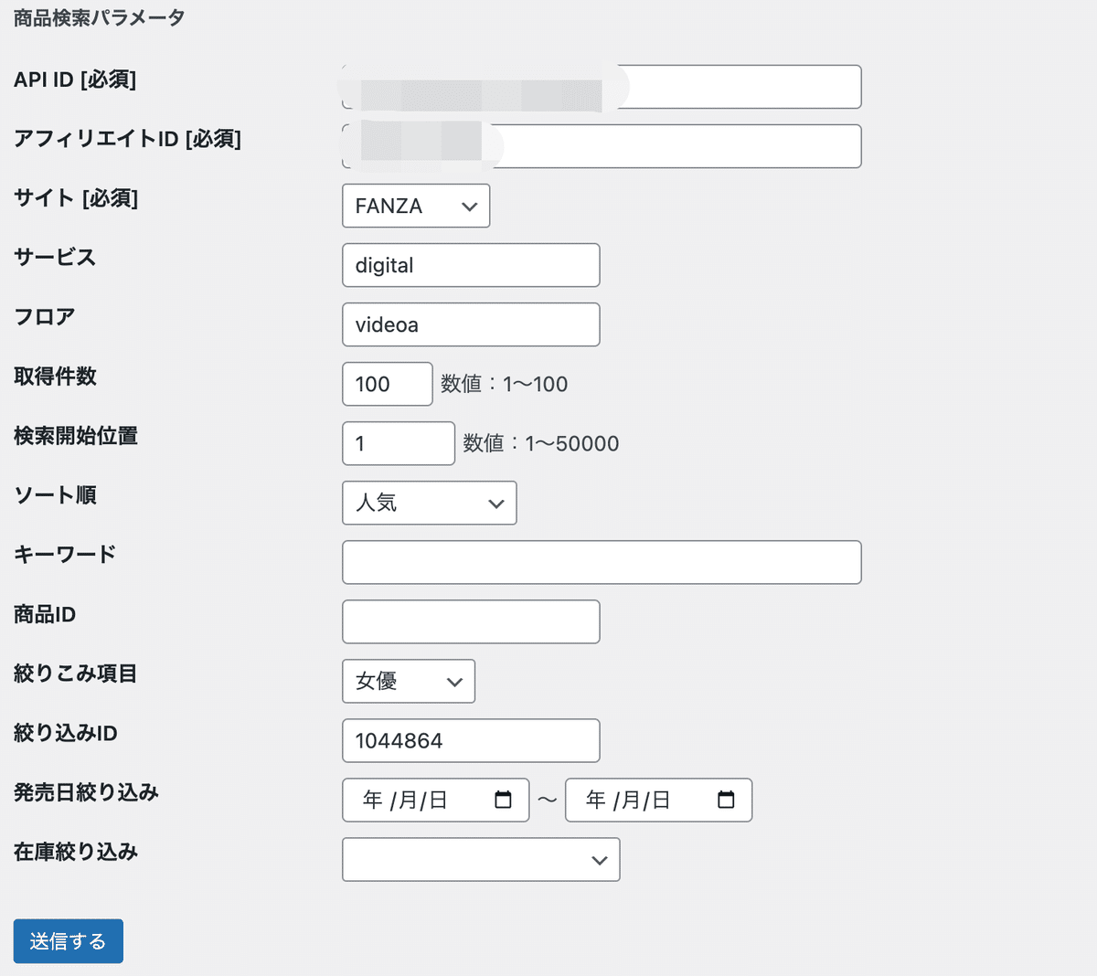The width and height of the screenshot is (1097, 976).
Task: Open the ソート順 dropdown showing 人気
Action: (x=429, y=503)
